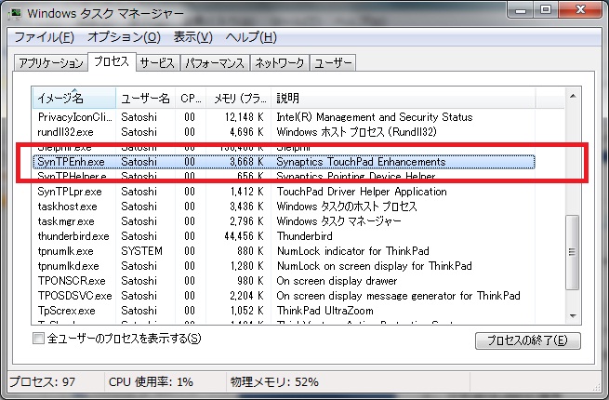Open the オプション(O) menu
The height and width of the screenshot is (400, 609).
(124, 37)
